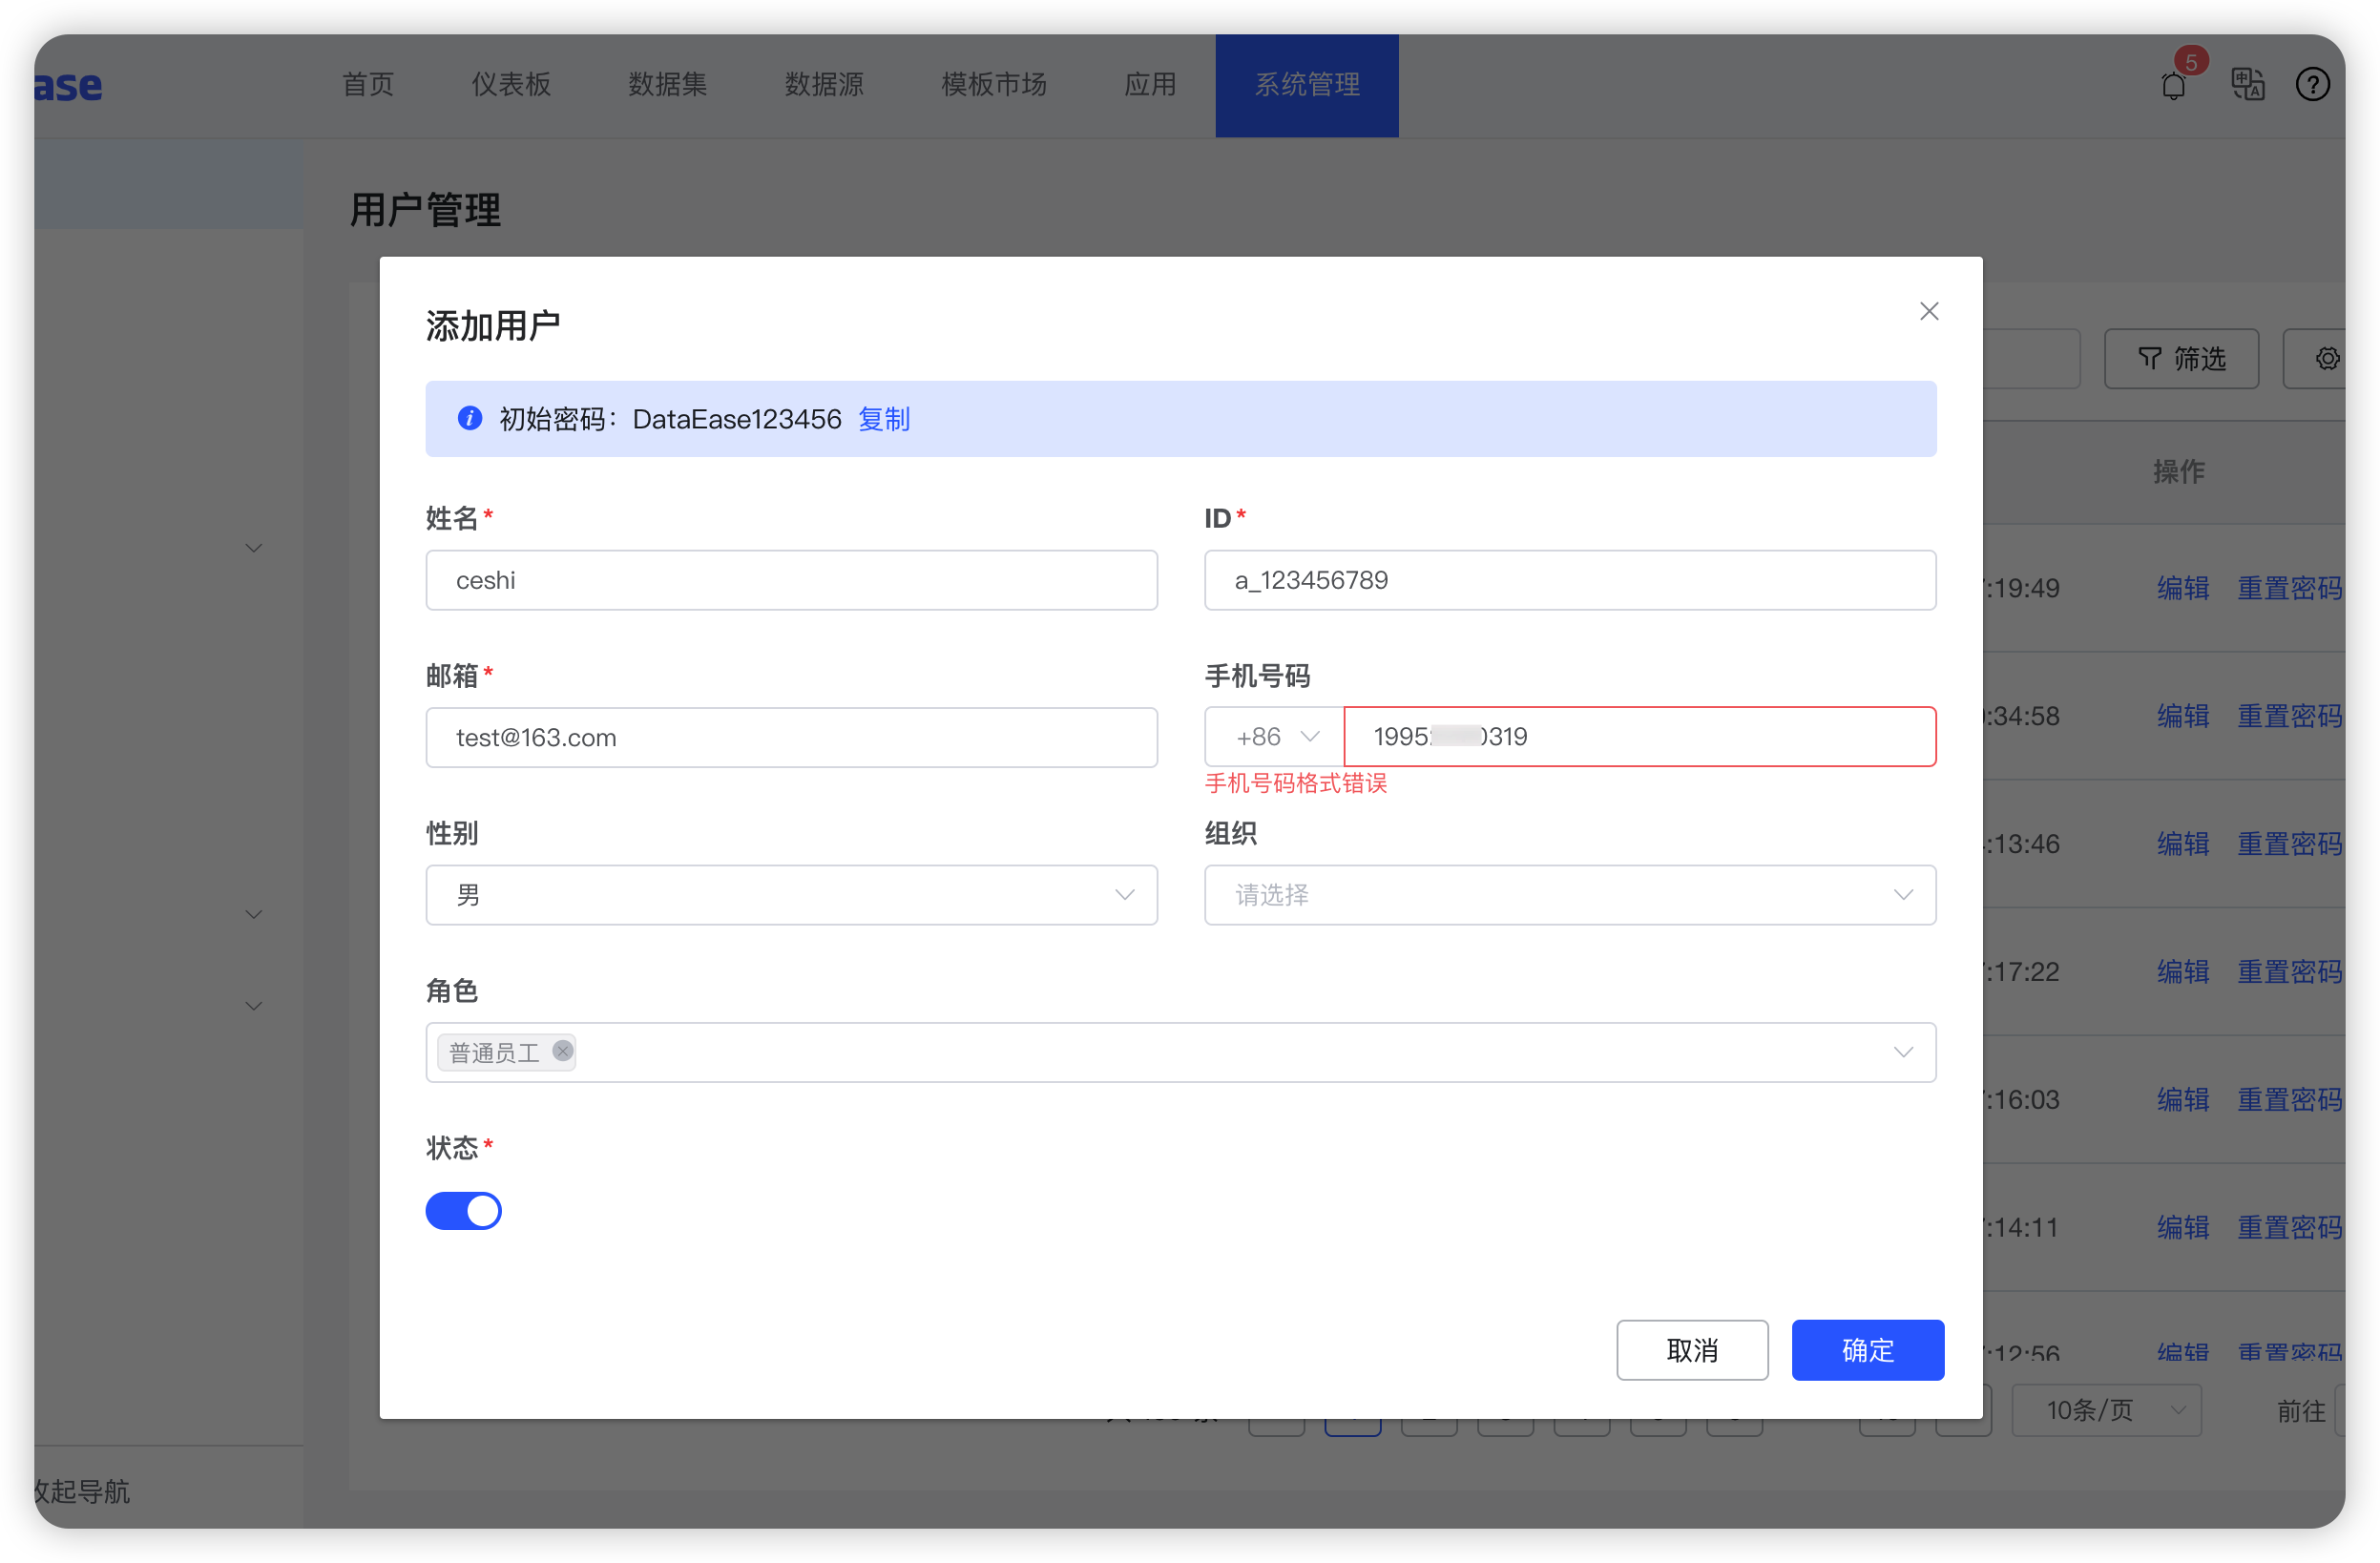Switch to the 仪表板 tab

pos(511,85)
